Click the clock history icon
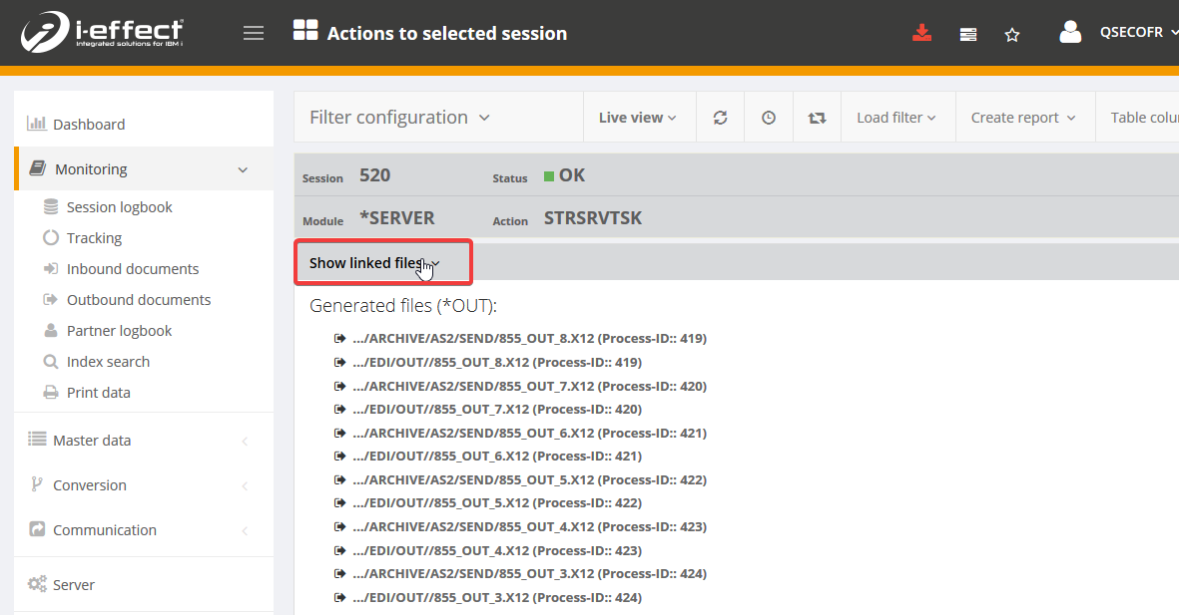The image size is (1179, 615). pyautogui.click(x=769, y=118)
